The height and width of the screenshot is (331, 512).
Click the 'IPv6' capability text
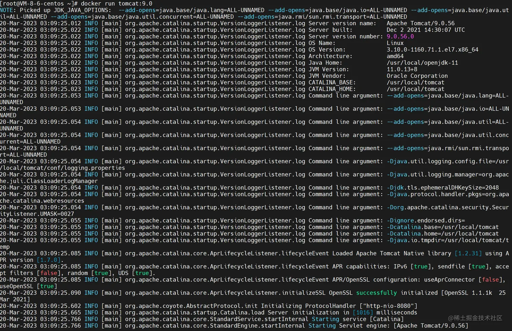(400, 267)
